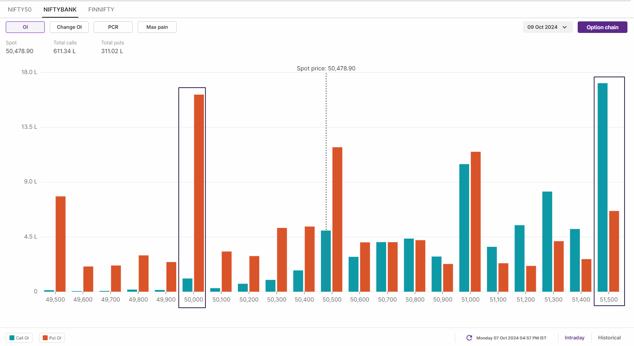
Task: Click the 50,700 strike axis label
Action: 387,300
